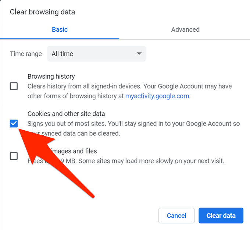Click the 'Clear browsing data' dialog title
250x230 pixels.
pyautogui.click(x=42, y=12)
